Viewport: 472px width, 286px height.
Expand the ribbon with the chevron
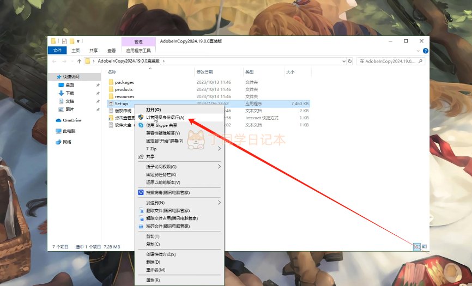coord(418,51)
